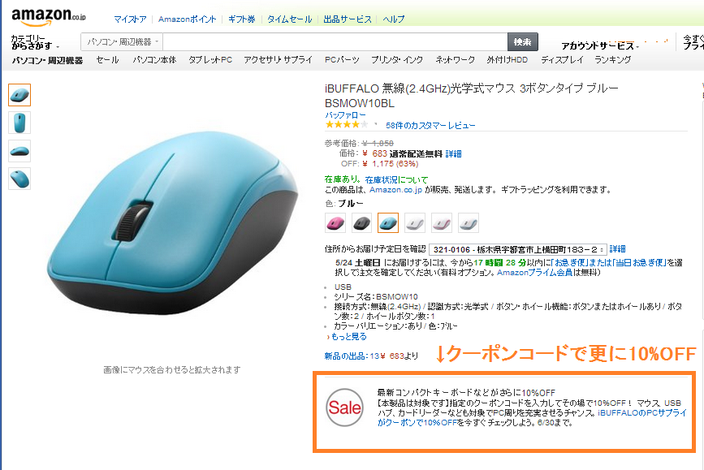Open the タイムセール menu item

click(289, 19)
